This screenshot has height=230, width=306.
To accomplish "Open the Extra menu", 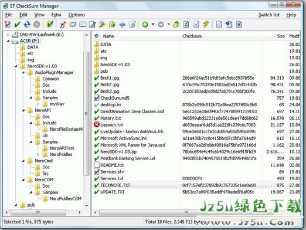I will tap(56, 15).
